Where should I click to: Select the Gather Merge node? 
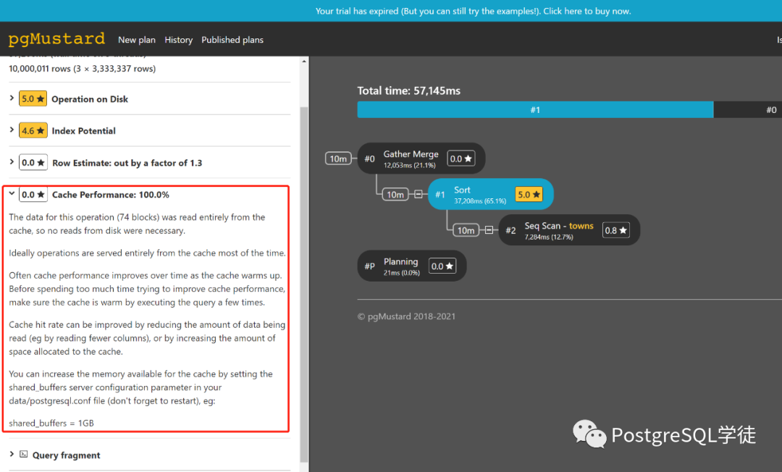(x=421, y=159)
